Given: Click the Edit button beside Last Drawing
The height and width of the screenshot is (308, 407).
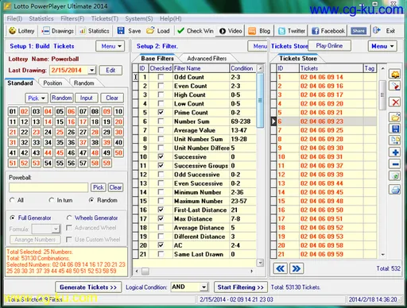Looking at the screenshot, I should (x=110, y=71).
